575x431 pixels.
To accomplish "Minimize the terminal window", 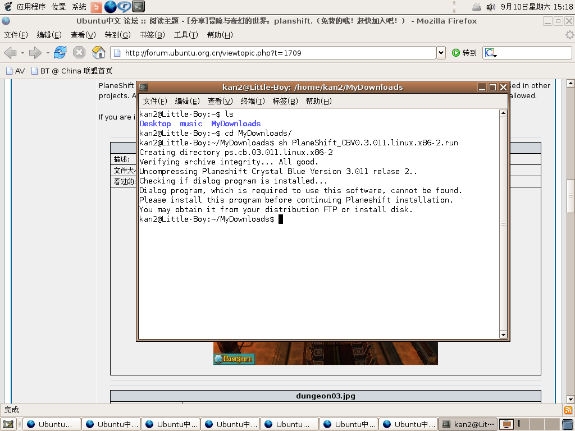I will pos(482,87).
